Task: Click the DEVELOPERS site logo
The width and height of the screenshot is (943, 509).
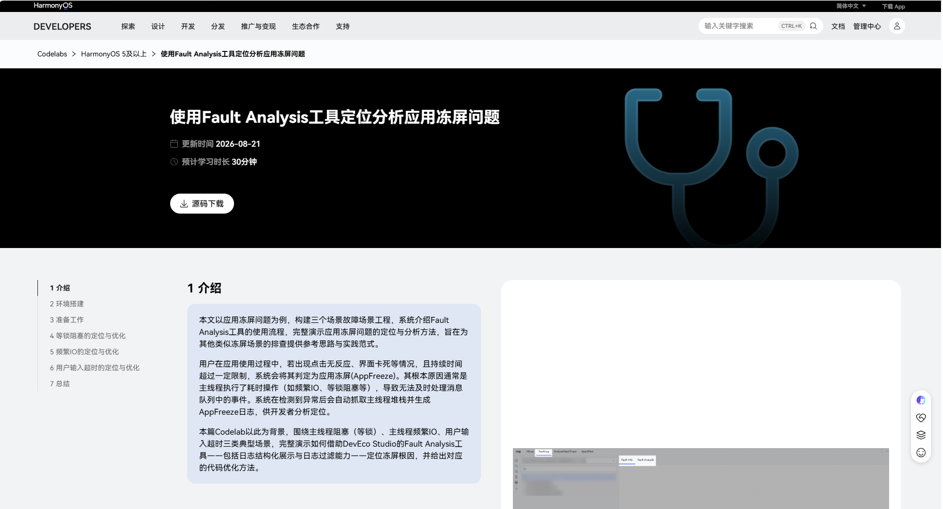Action: point(62,26)
